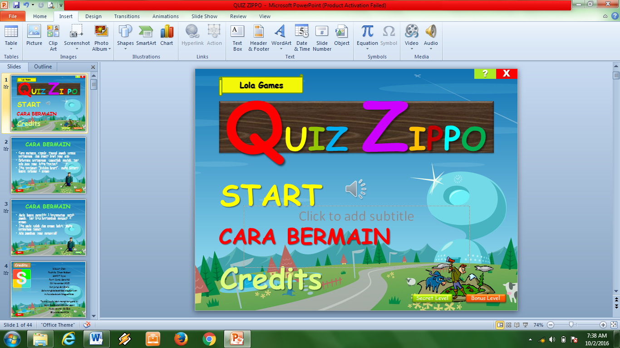The width and height of the screenshot is (620, 348).
Task: Insert a Chart
Action: (x=167, y=35)
